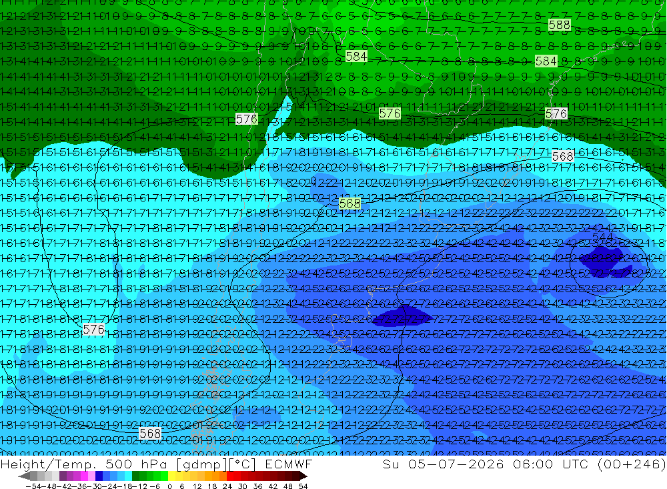Click the '30' value on the temperature scale

[x=243, y=486]
